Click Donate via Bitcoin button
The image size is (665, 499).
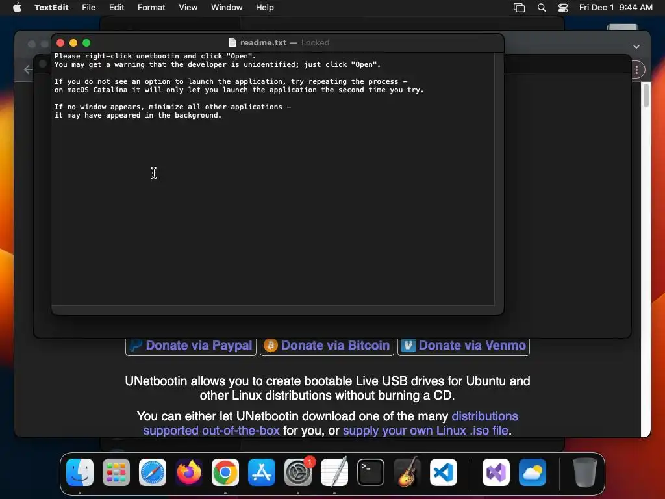pyautogui.click(x=327, y=346)
